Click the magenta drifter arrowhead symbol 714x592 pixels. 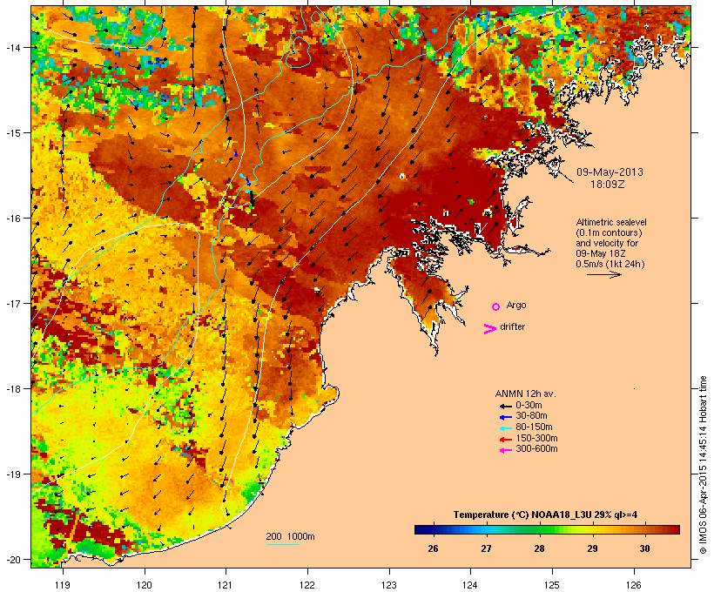click(490, 329)
